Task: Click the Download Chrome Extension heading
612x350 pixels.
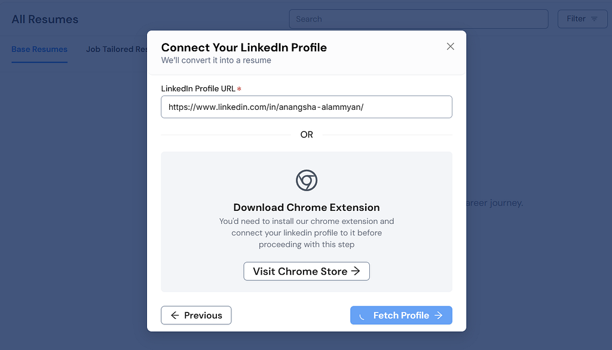Action: point(307,207)
